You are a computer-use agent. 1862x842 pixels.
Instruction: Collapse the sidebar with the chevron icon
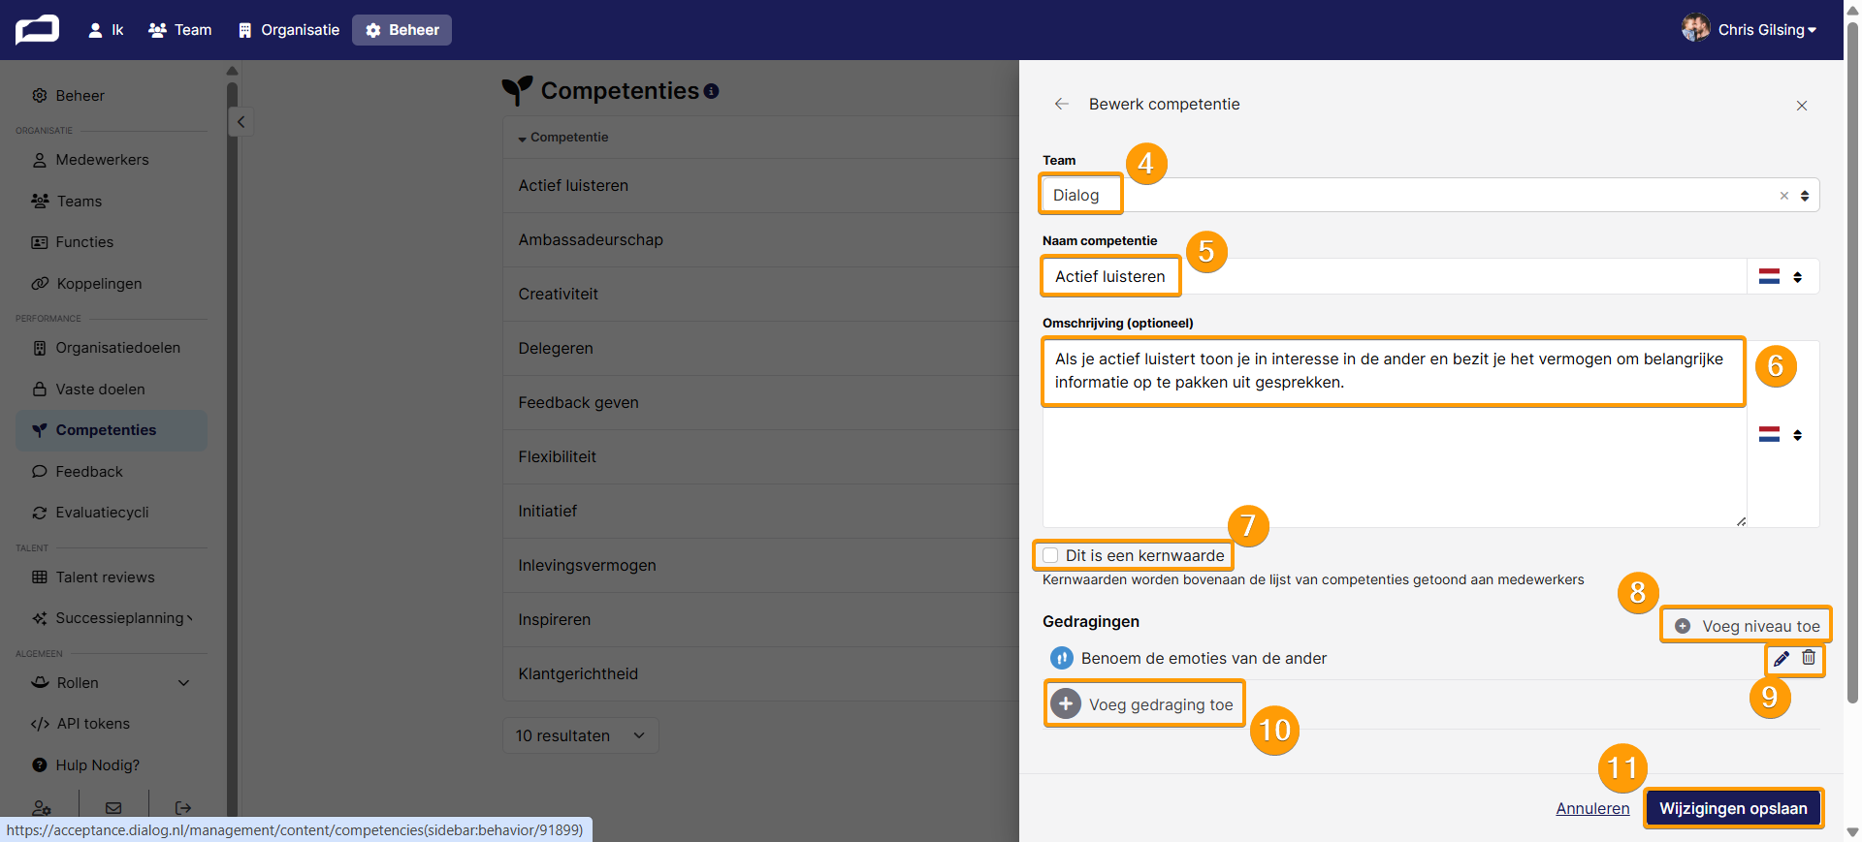(241, 122)
